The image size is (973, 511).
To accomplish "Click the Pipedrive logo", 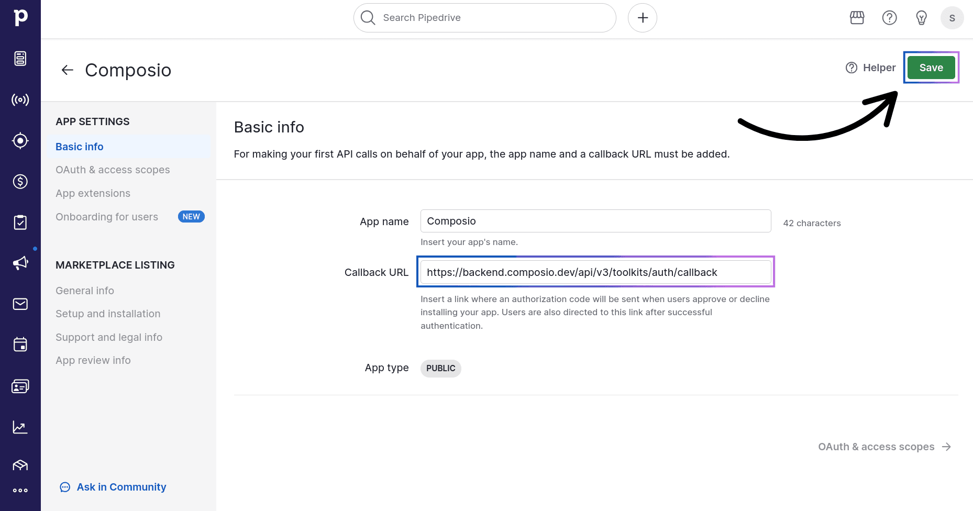I will pyautogui.click(x=20, y=17).
